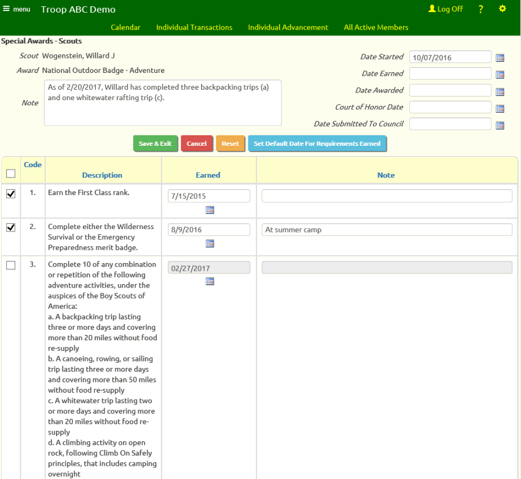Open help with the question mark icon
This screenshot has width=521, height=479.
tap(480, 9)
